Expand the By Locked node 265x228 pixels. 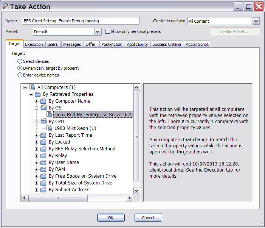(x=37, y=142)
